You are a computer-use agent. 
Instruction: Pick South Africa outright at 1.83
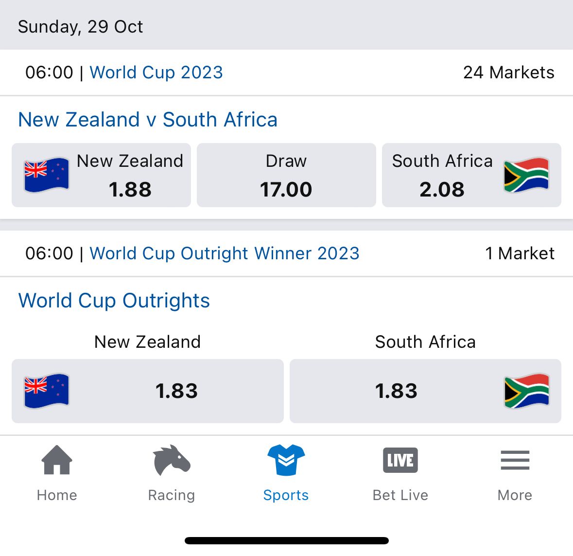point(425,391)
